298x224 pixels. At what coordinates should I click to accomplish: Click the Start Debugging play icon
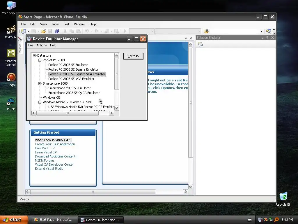[125, 31]
